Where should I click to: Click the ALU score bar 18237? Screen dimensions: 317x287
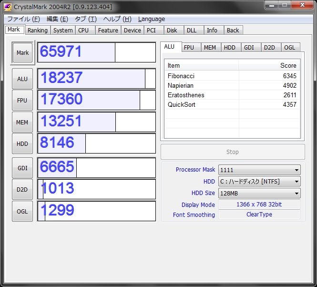[x=97, y=79]
